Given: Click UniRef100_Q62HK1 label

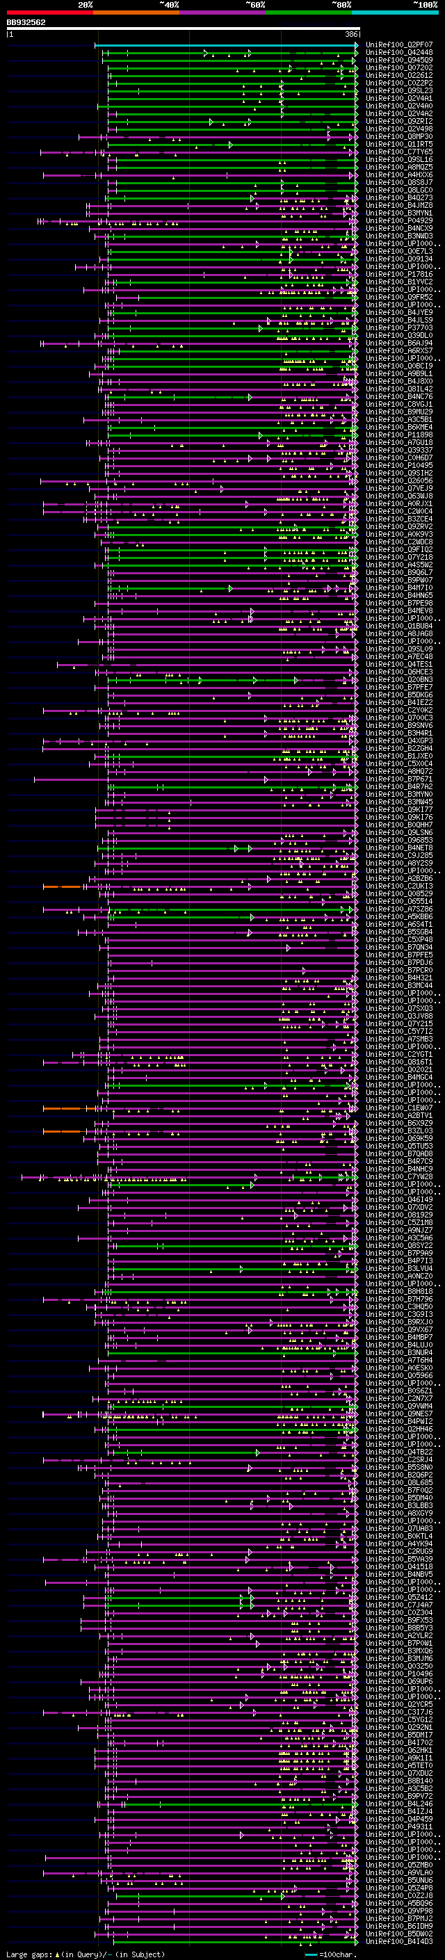Looking at the screenshot, I should (x=399, y=1750).
